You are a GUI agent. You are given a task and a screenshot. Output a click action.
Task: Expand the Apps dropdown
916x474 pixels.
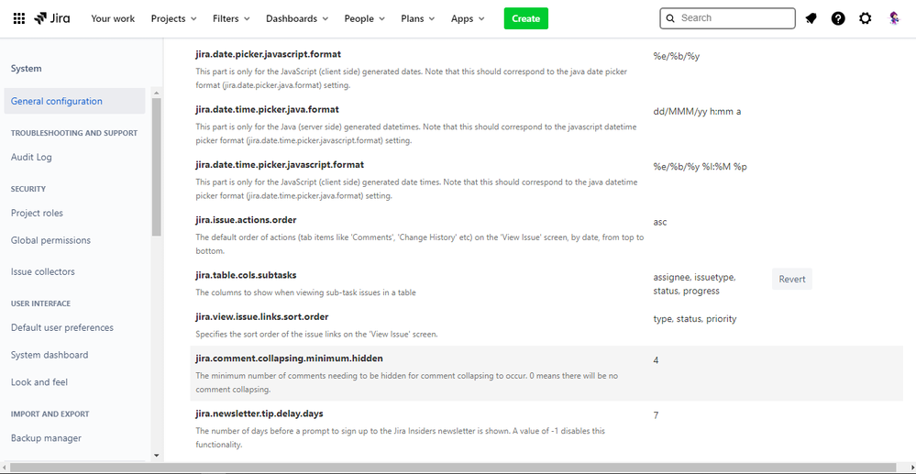point(468,18)
